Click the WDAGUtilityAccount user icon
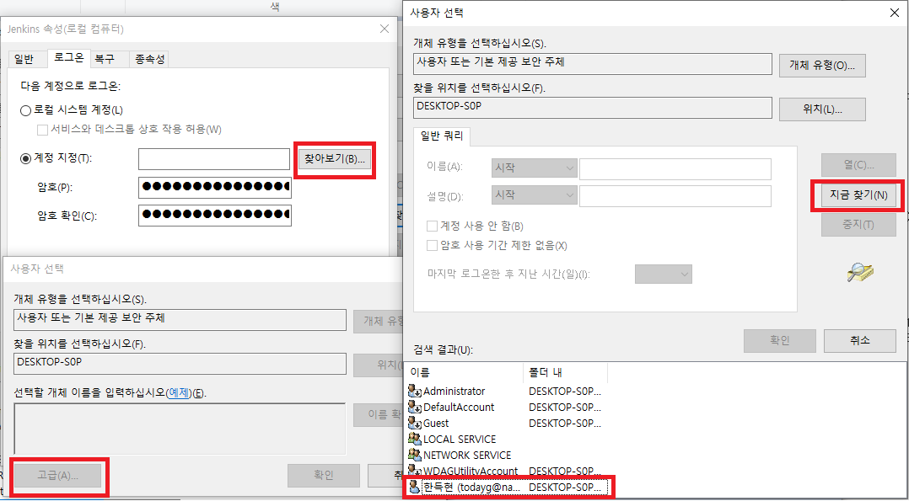The image size is (909, 501). tap(415, 471)
